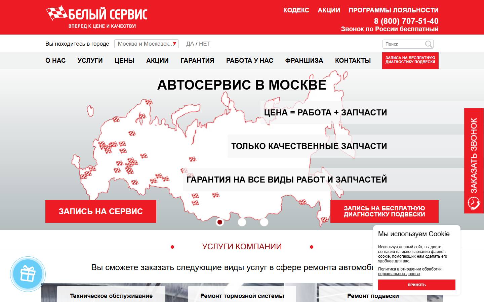Open the Заказать звонок side tab
This screenshot has height=302, width=484.
coord(474,161)
